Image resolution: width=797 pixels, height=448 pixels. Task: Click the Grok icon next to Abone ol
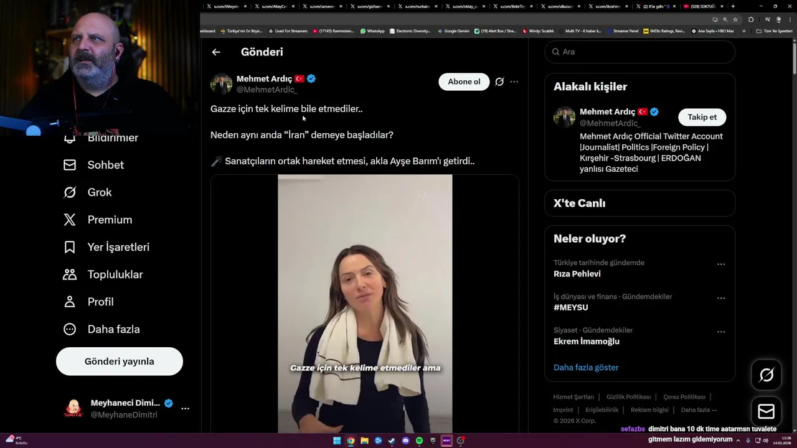[x=499, y=82]
